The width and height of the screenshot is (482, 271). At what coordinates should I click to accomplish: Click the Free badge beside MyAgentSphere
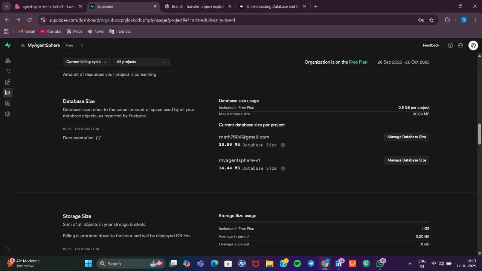(x=69, y=45)
